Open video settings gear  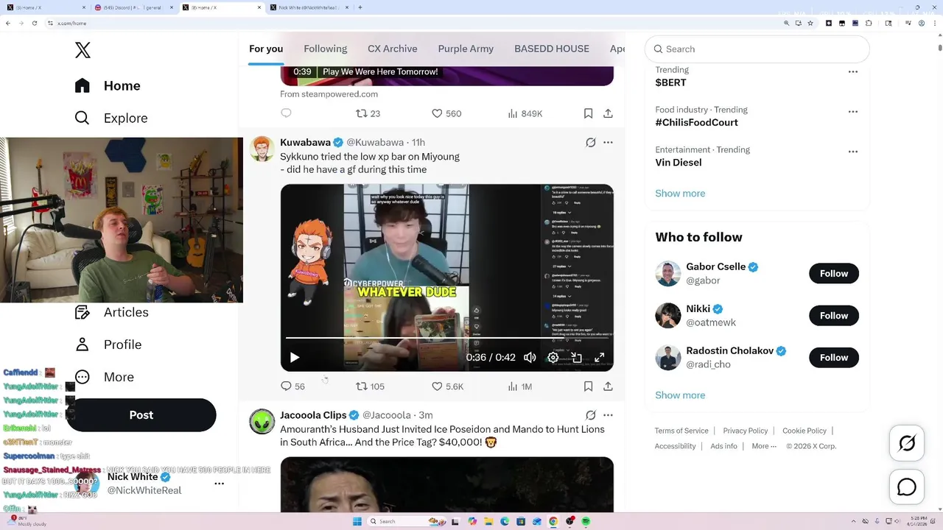[553, 357]
